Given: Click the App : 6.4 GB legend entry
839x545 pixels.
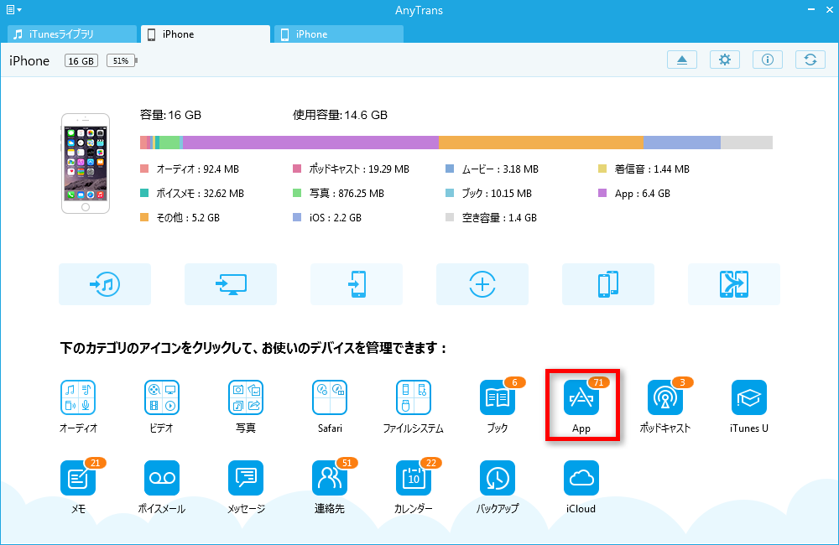Looking at the screenshot, I should point(634,193).
